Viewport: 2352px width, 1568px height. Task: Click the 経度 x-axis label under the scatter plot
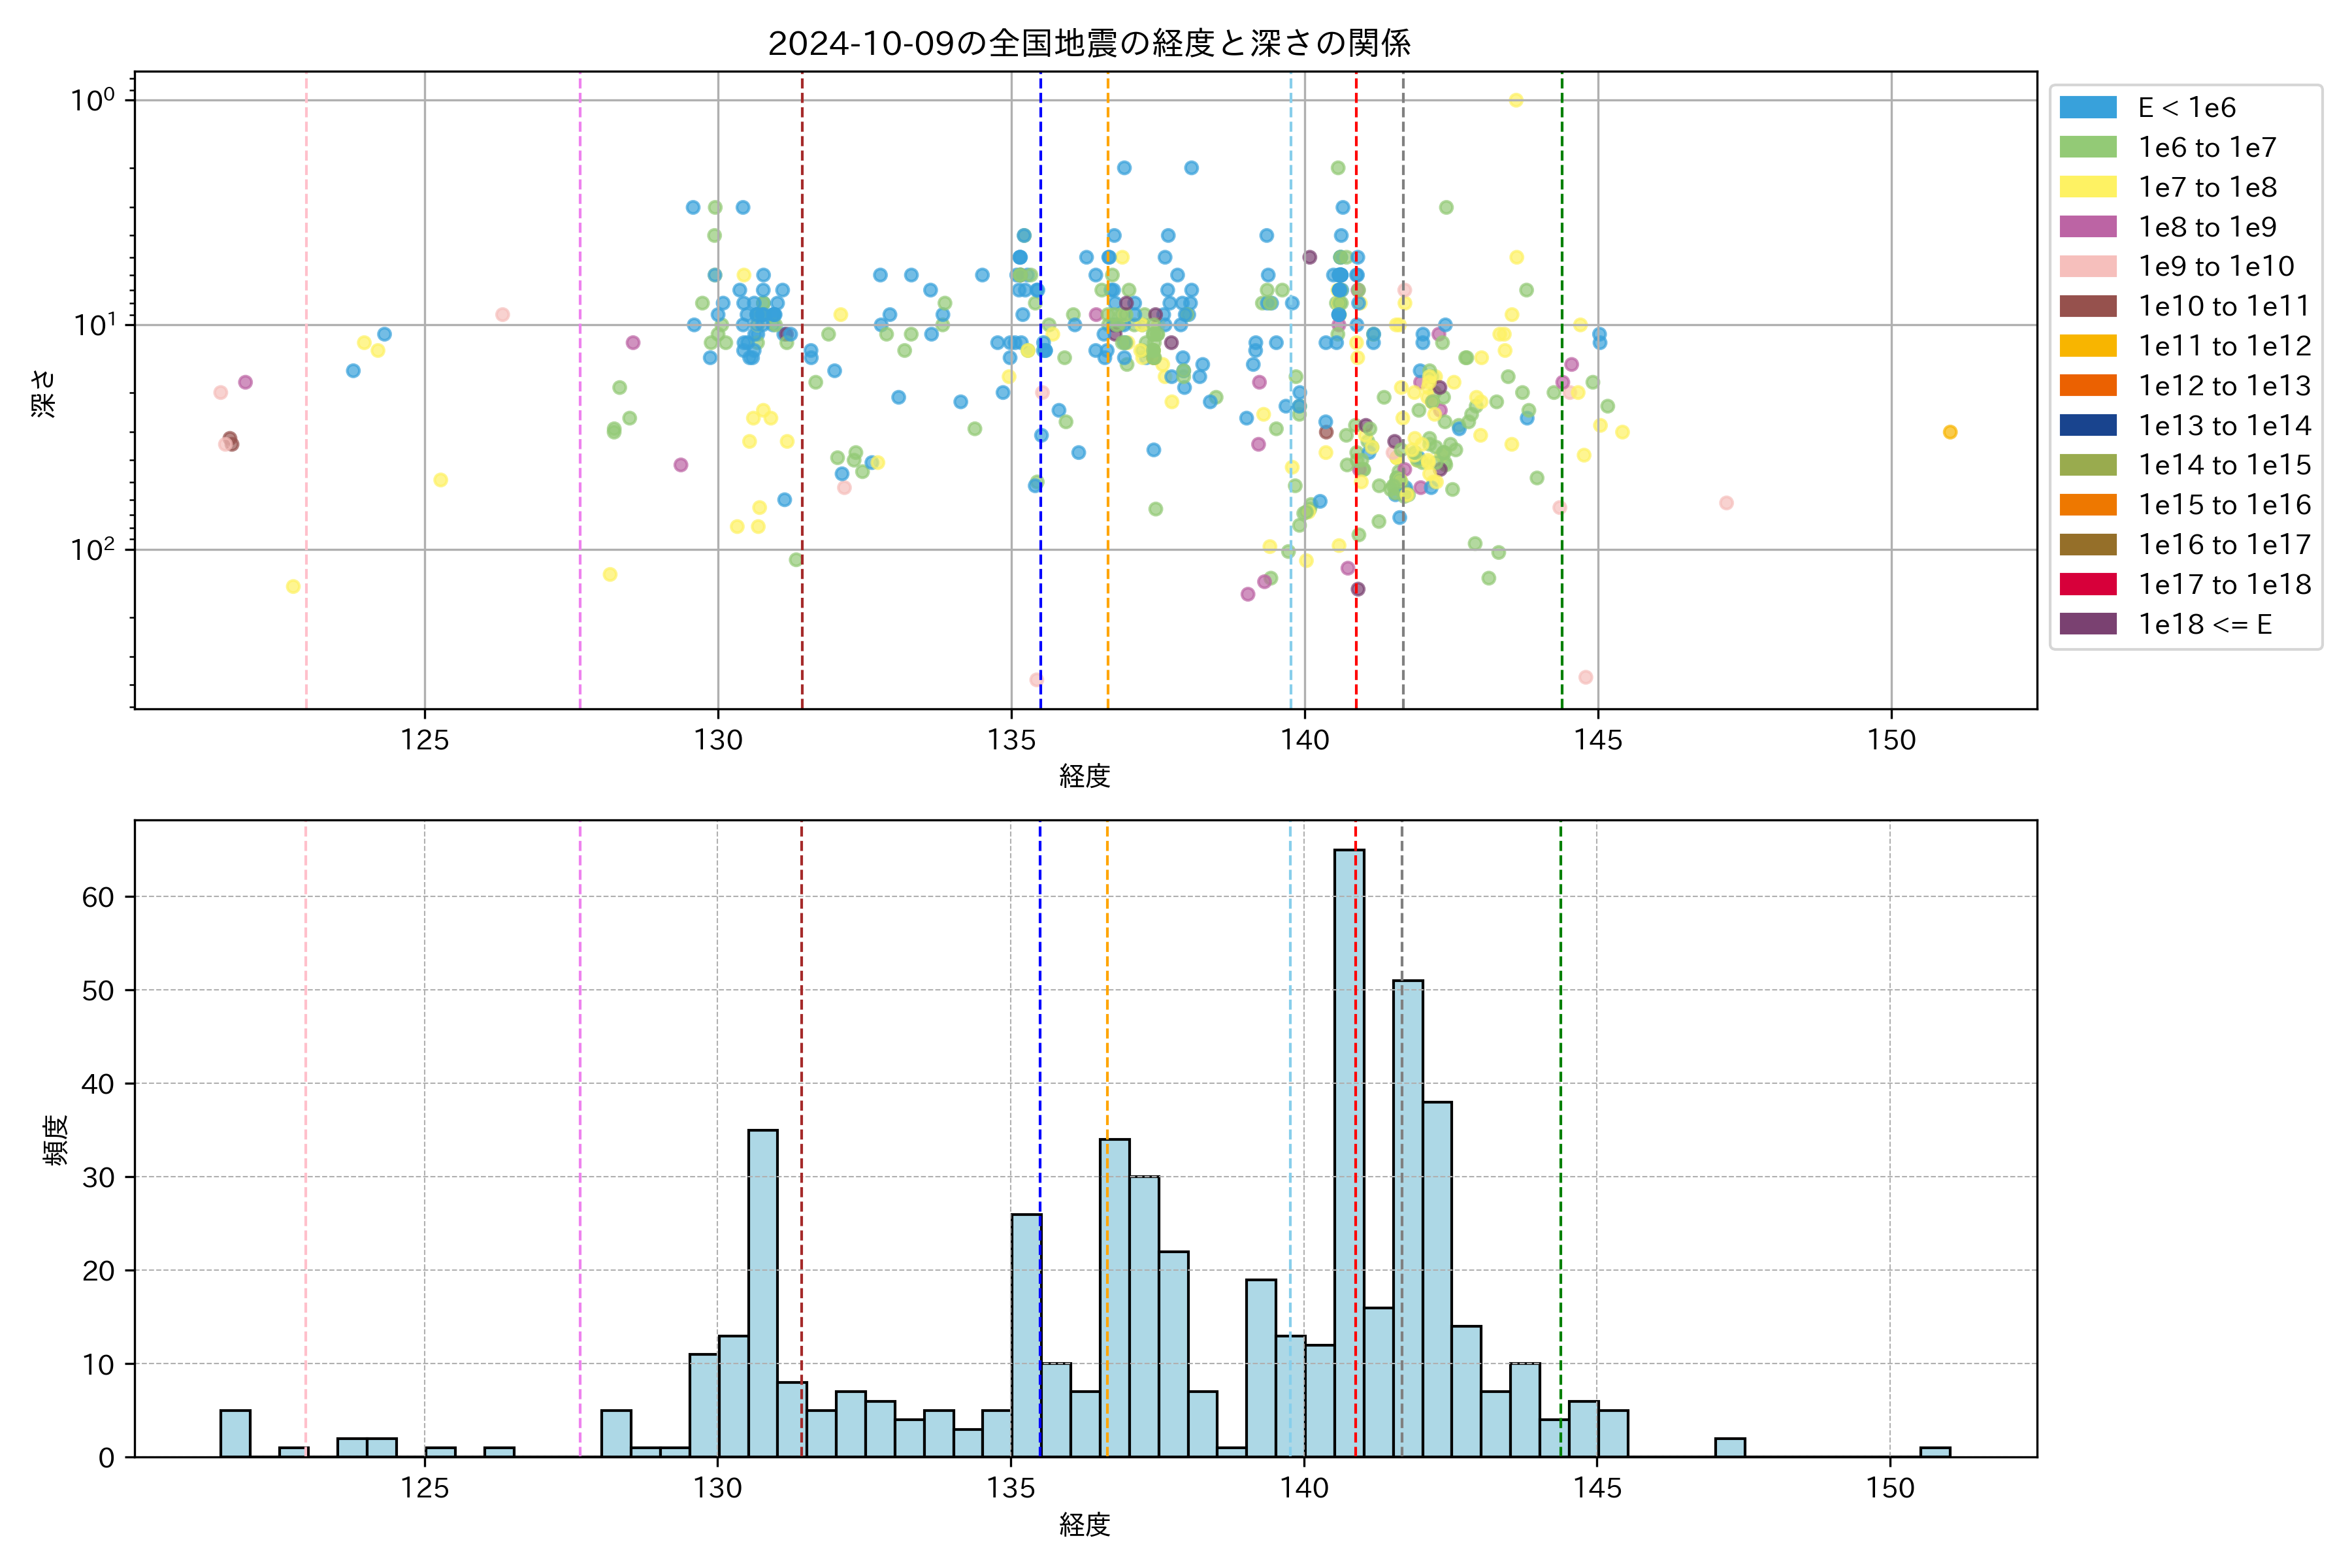point(1084,776)
